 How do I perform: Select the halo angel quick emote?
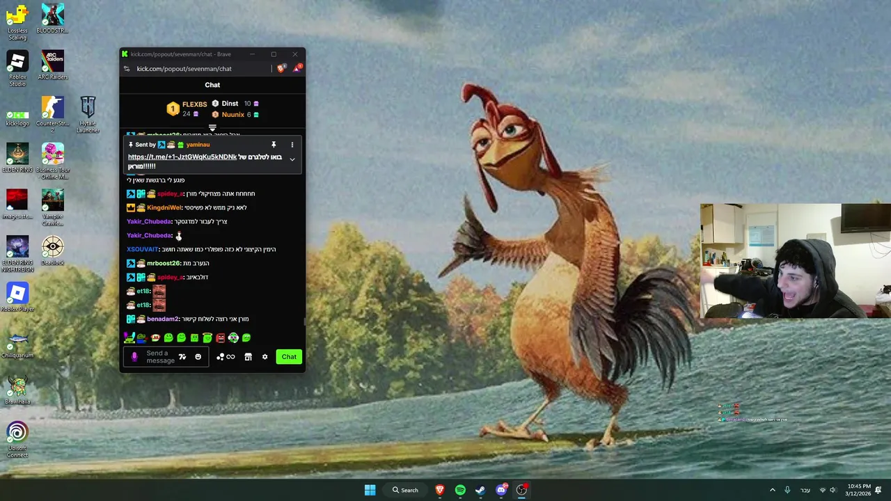(x=207, y=338)
